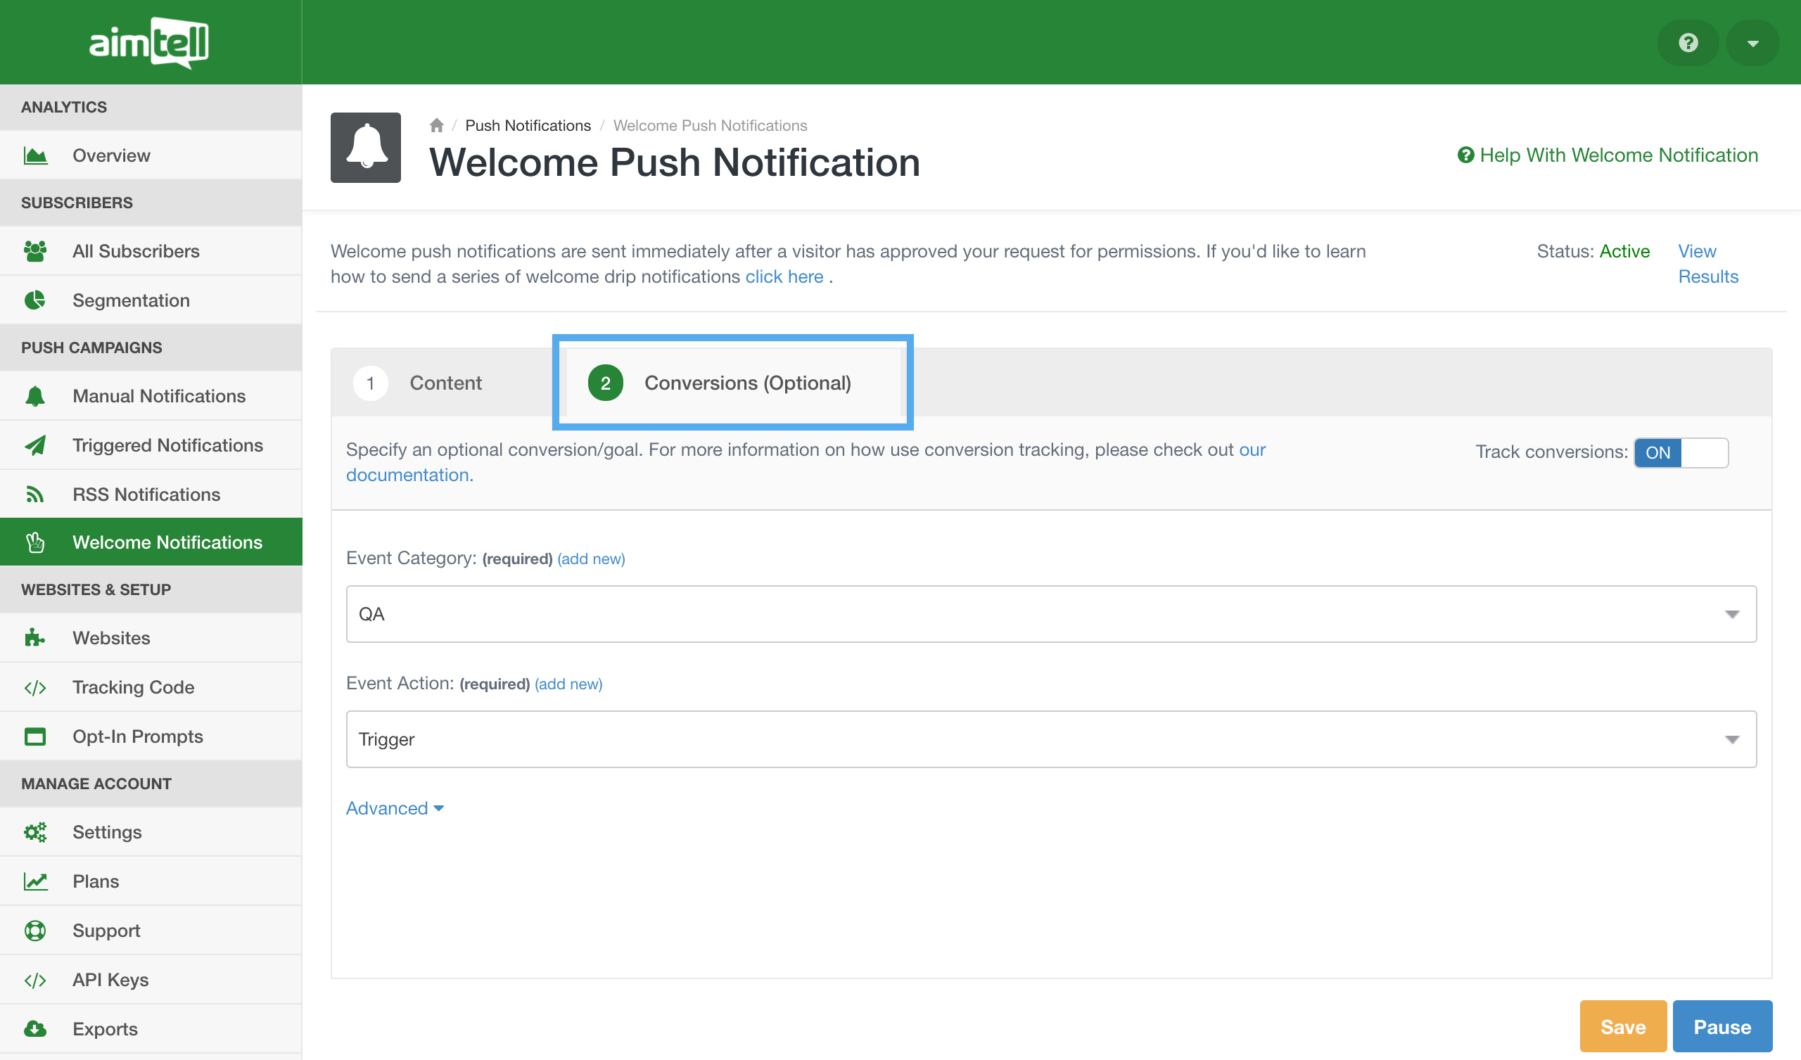Open the account dropdown arrow in header
Viewport: 1801px width, 1060px height.
point(1752,43)
